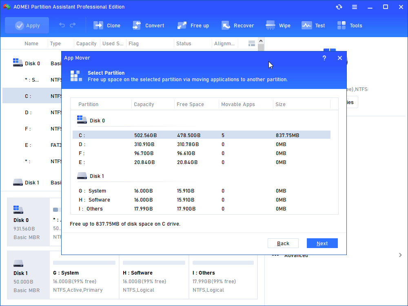Screen dimensions: 408x306
Task: Click the Next button
Action: point(322,243)
